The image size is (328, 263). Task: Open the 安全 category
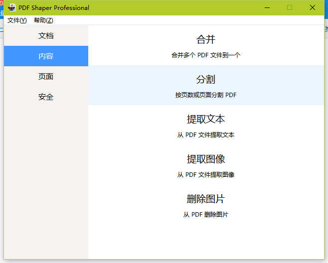tap(46, 97)
